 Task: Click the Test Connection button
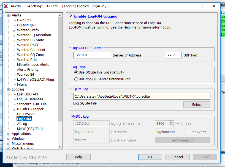183,140
